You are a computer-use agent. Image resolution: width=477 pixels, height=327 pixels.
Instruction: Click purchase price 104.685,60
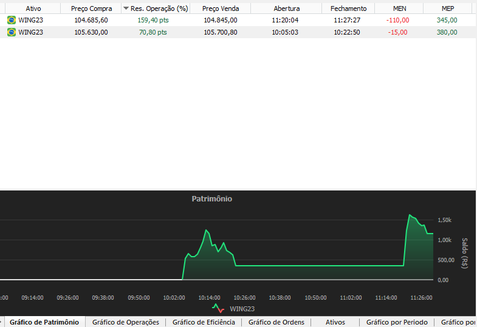click(91, 20)
